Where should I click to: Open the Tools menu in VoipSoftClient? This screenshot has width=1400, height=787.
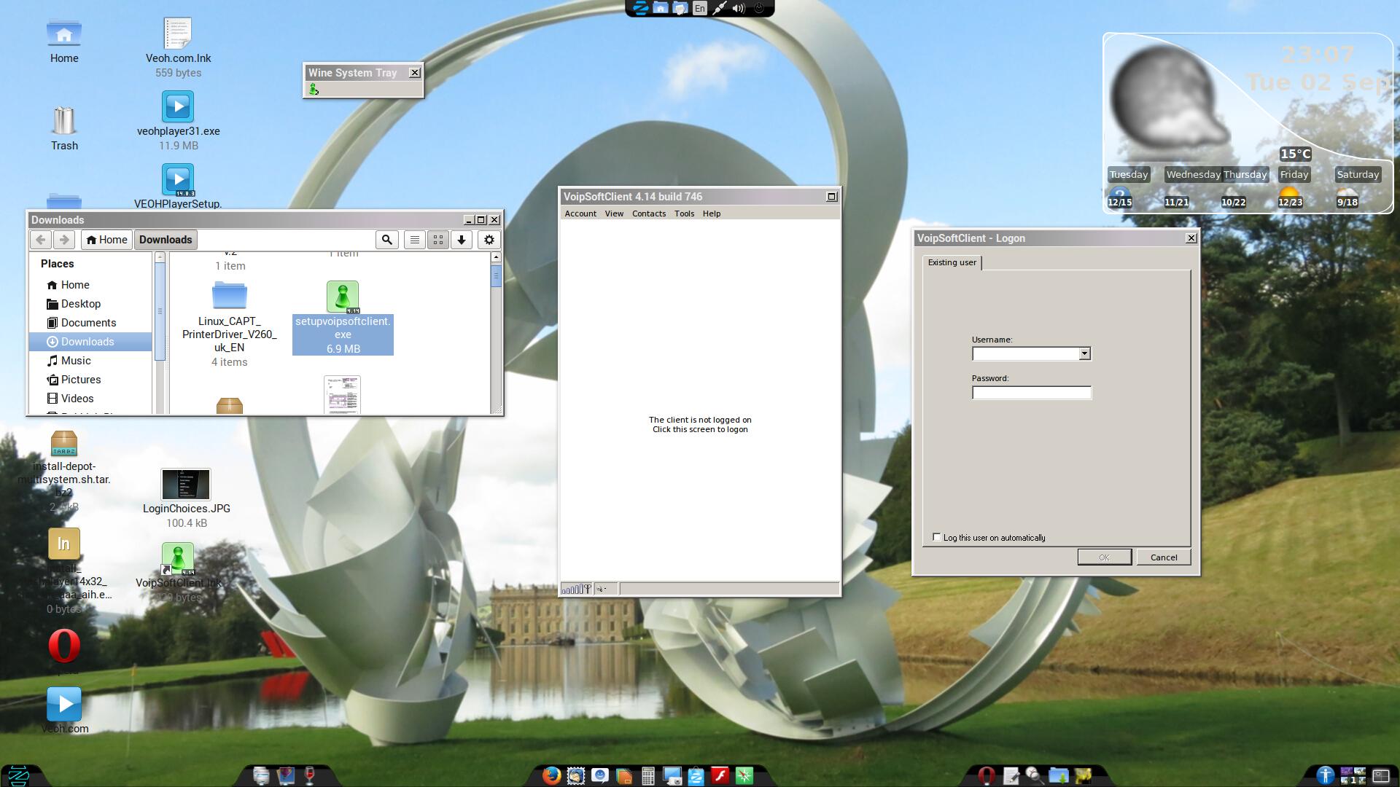[x=684, y=214]
